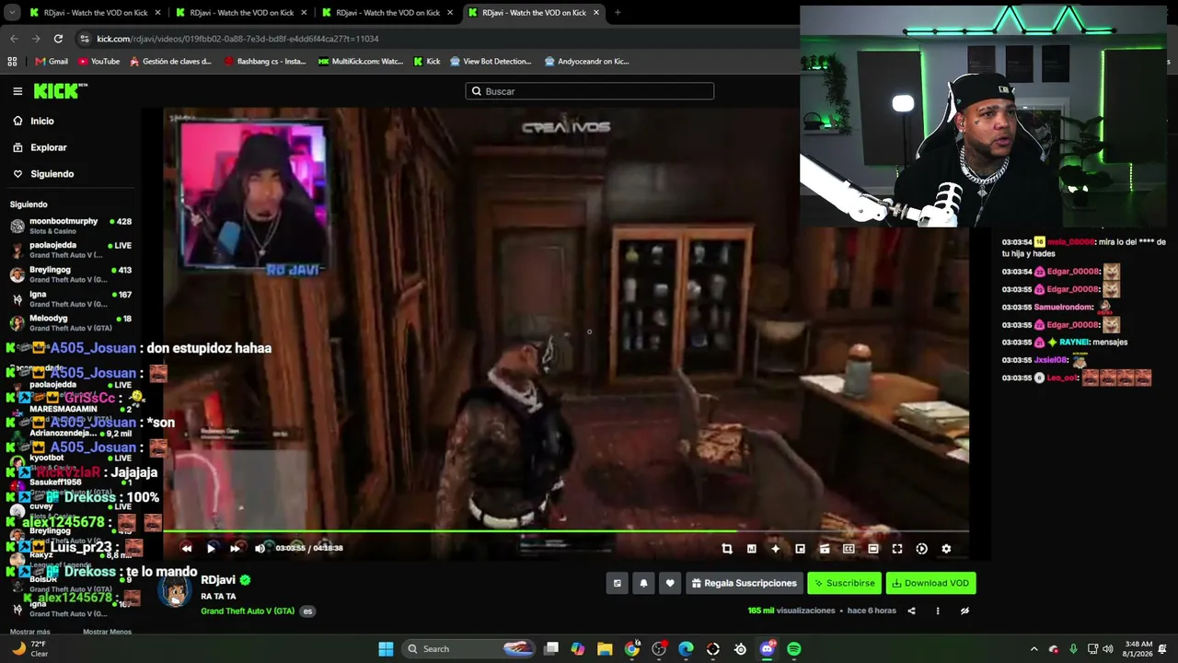Switch to the third RDjavi browser tab
1178x663 pixels.
[387, 13]
